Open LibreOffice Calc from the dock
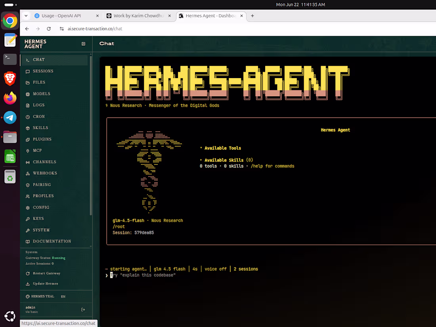The height and width of the screenshot is (327, 436). point(10,157)
